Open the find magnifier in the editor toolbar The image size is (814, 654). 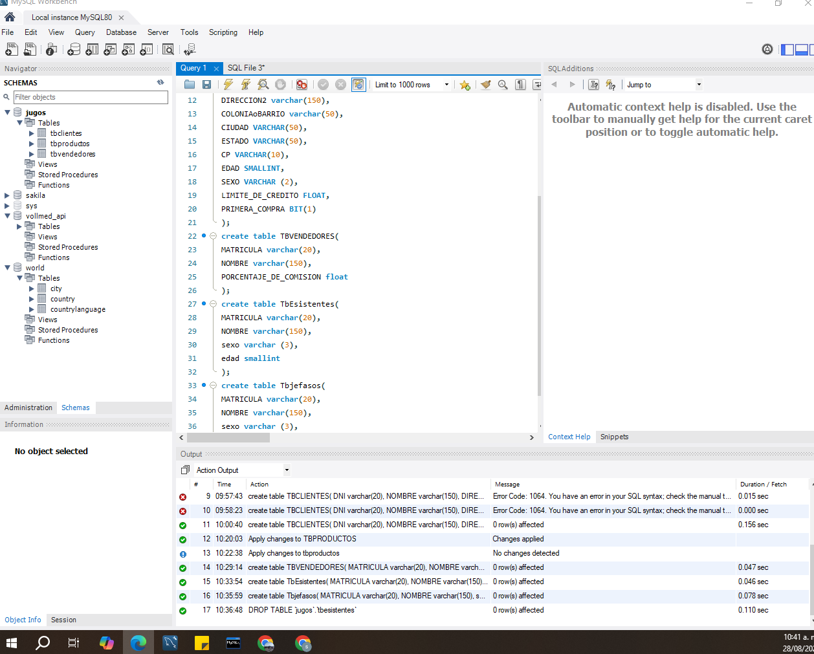(503, 85)
